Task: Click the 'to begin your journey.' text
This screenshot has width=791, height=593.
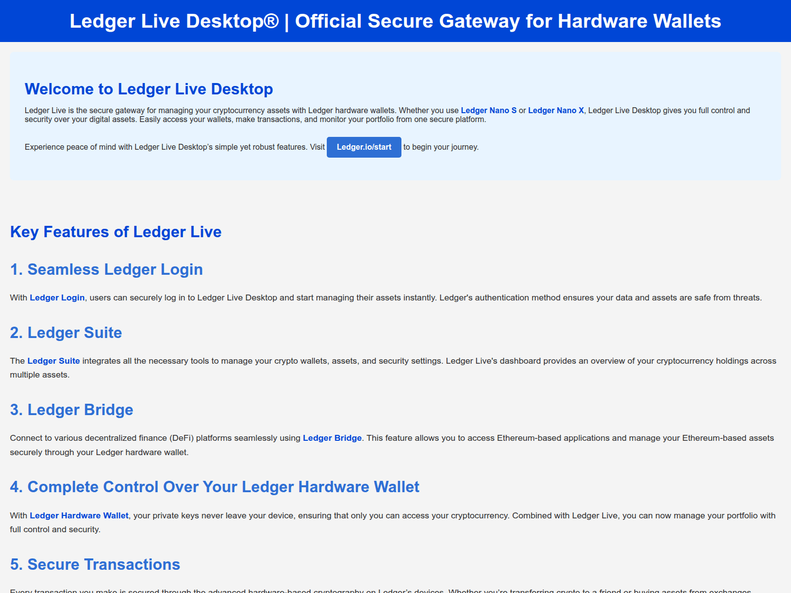Action: [x=441, y=147]
